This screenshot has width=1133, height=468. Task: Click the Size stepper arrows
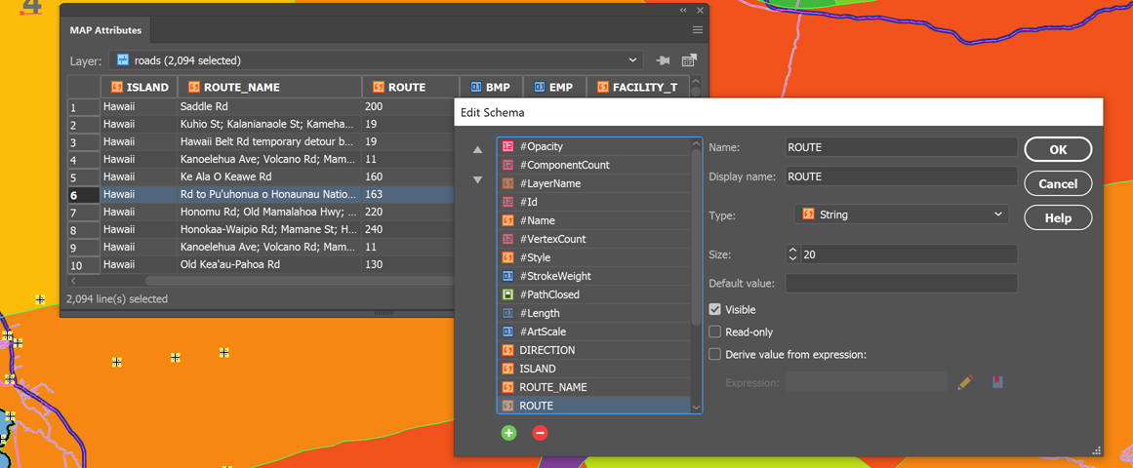[x=792, y=254]
